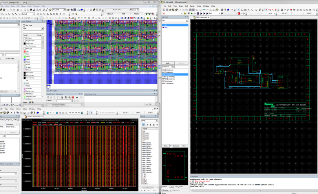Open the Tools menu in S-Edit
Screen dimensions: 318x194
pos(199,6)
